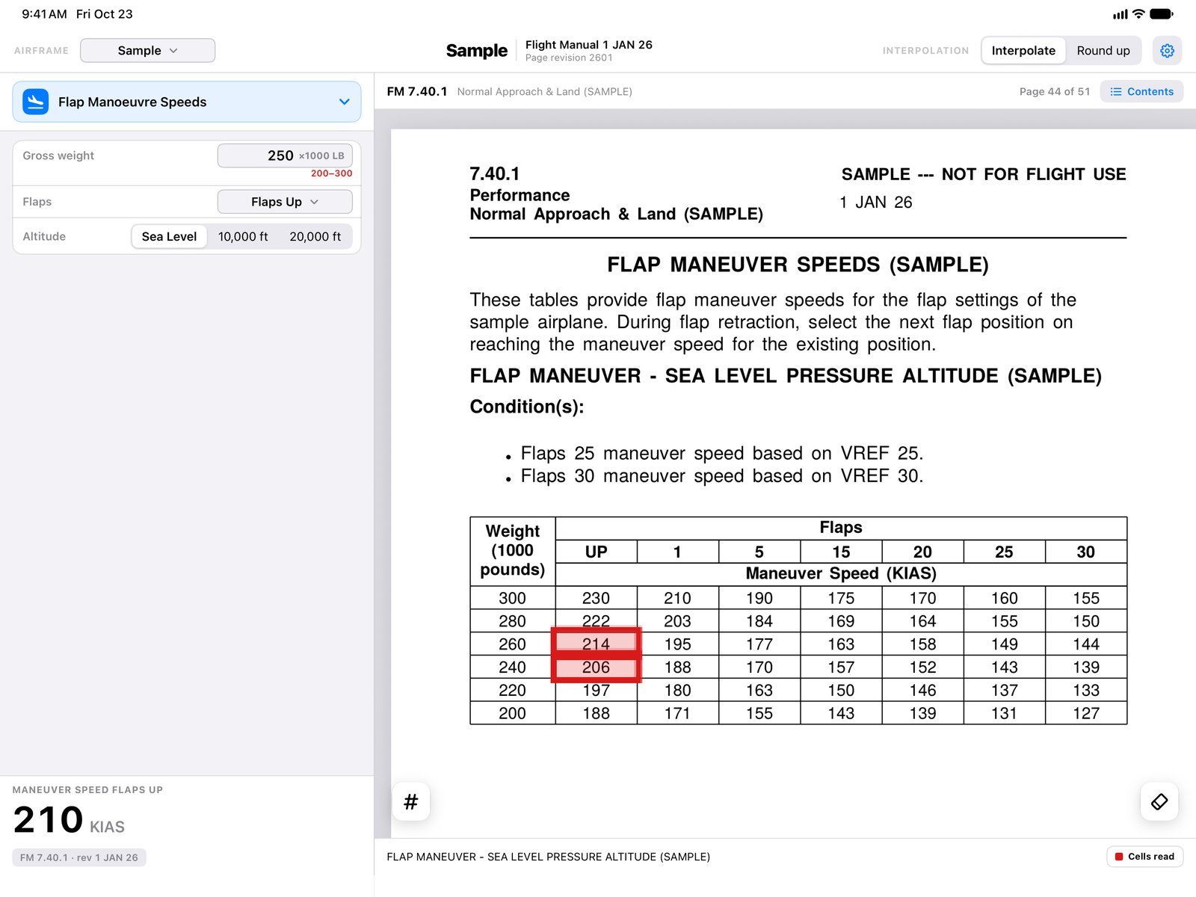Tap the MANEUVER SPEED FLAPS UP label
Viewport: 1196px width, 897px height.
tap(87, 790)
